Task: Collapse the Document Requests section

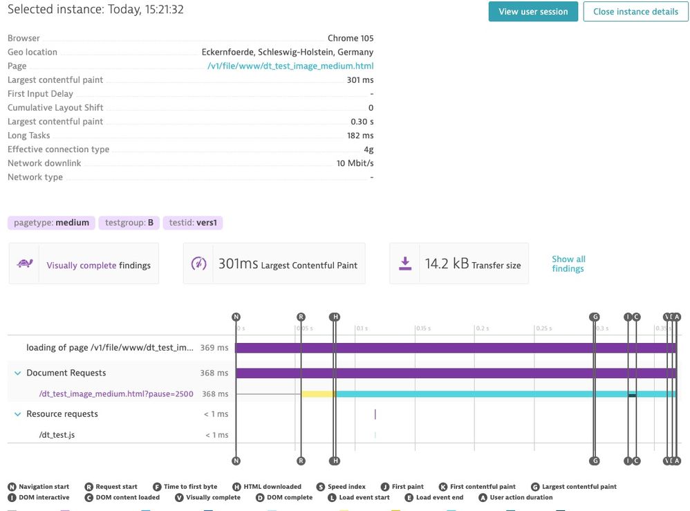Action: [x=17, y=373]
